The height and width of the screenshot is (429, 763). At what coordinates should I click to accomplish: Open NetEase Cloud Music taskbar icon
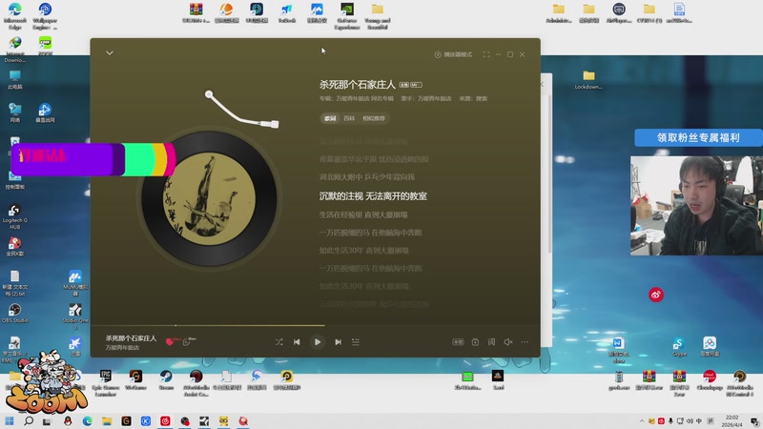pyautogui.click(x=165, y=420)
